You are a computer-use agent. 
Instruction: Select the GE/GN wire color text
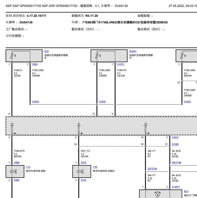point(121,76)
